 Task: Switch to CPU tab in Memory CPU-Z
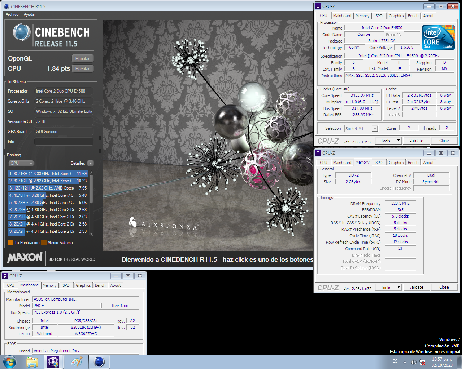pos(324,163)
